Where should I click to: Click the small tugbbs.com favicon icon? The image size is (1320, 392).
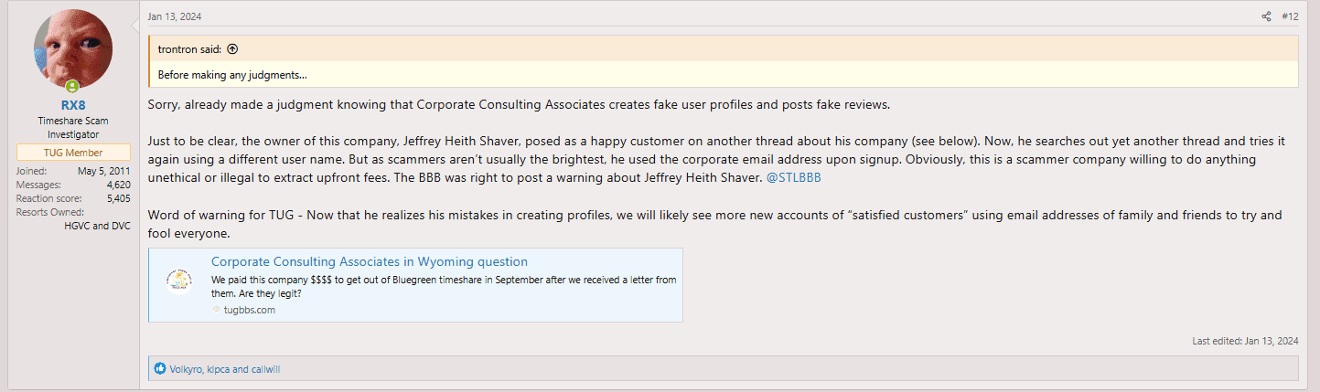216,310
